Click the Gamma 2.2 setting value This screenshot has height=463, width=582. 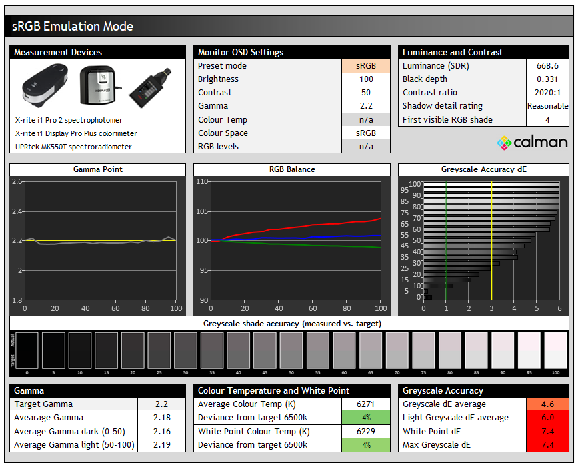tap(365, 106)
